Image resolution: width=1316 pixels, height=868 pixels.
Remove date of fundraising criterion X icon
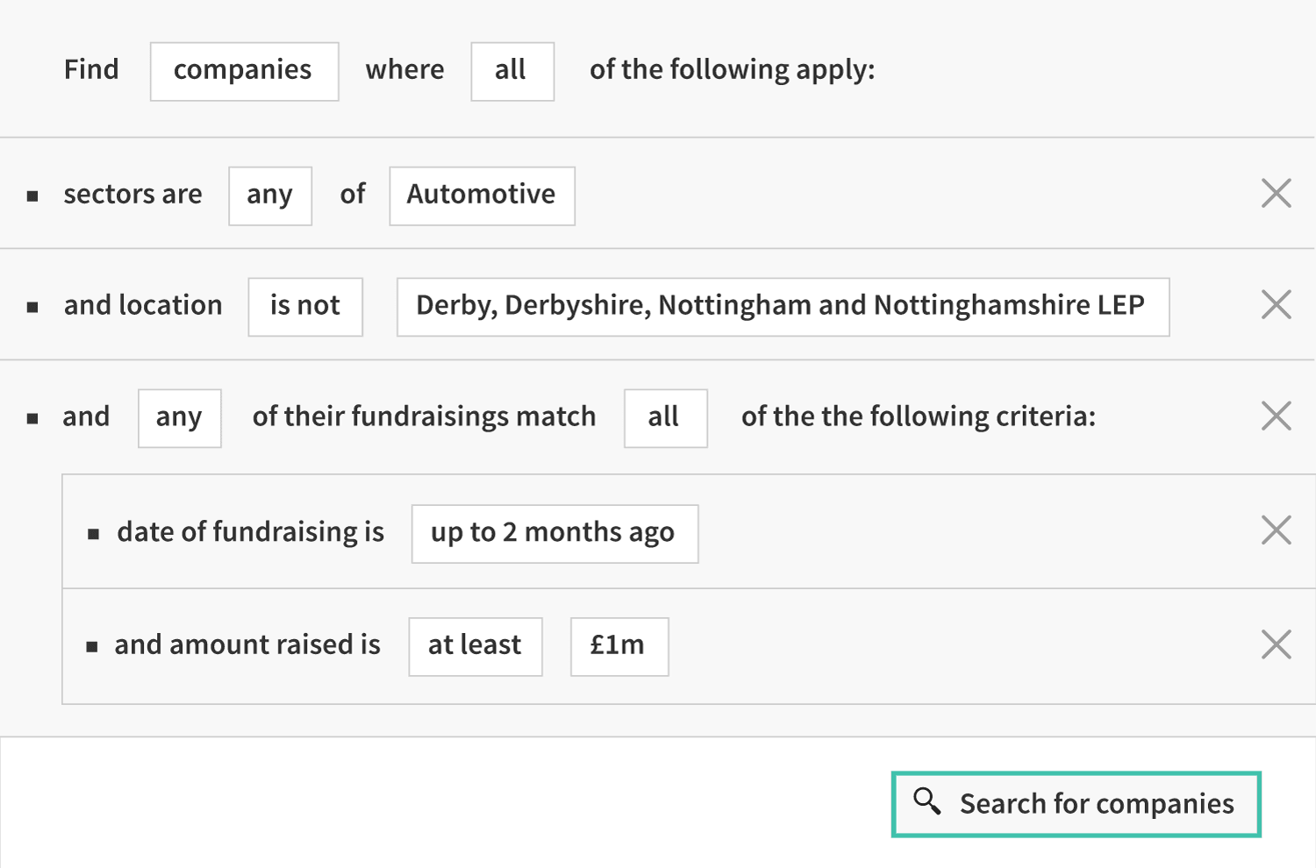coord(1276,530)
